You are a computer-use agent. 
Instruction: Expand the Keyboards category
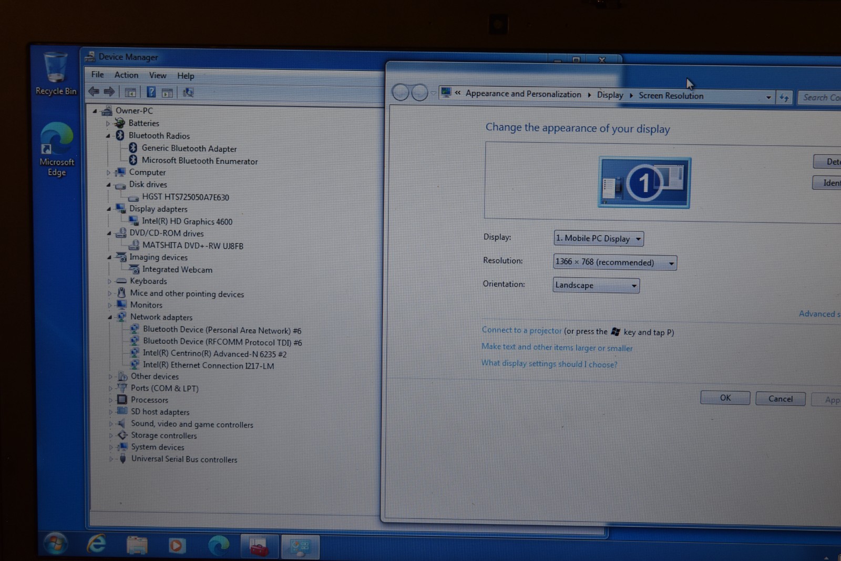pos(109,281)
